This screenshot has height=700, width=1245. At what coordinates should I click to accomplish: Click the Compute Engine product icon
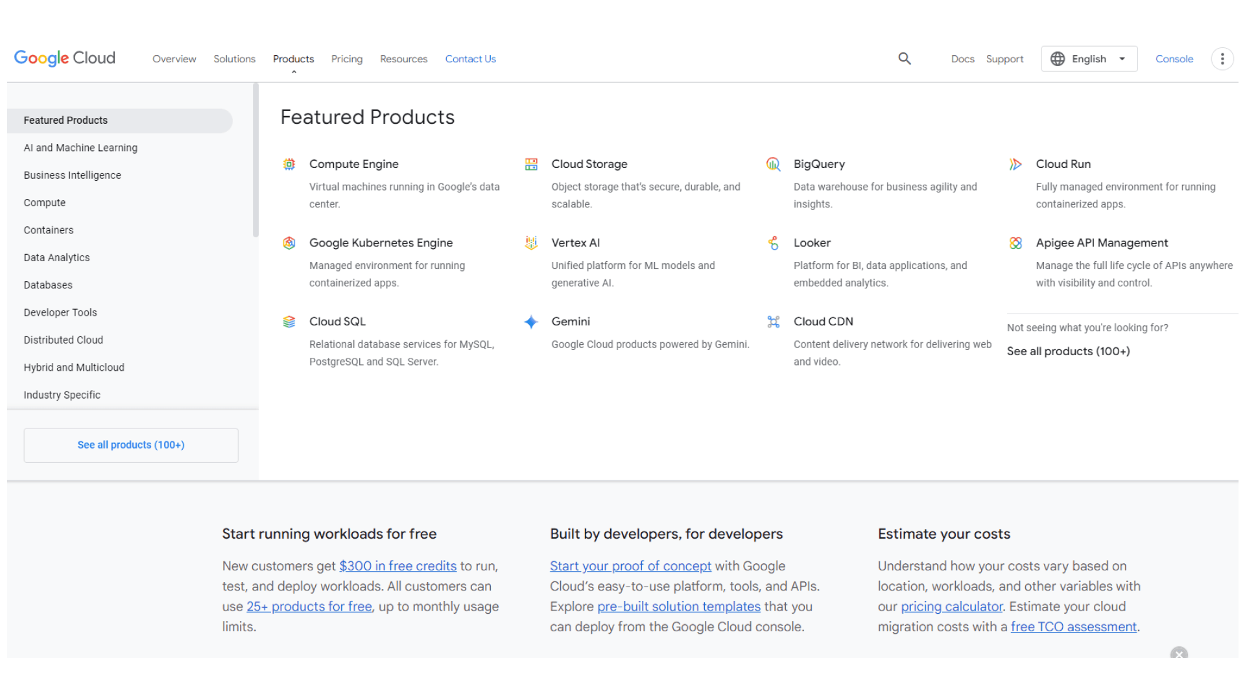coord(289,165)
